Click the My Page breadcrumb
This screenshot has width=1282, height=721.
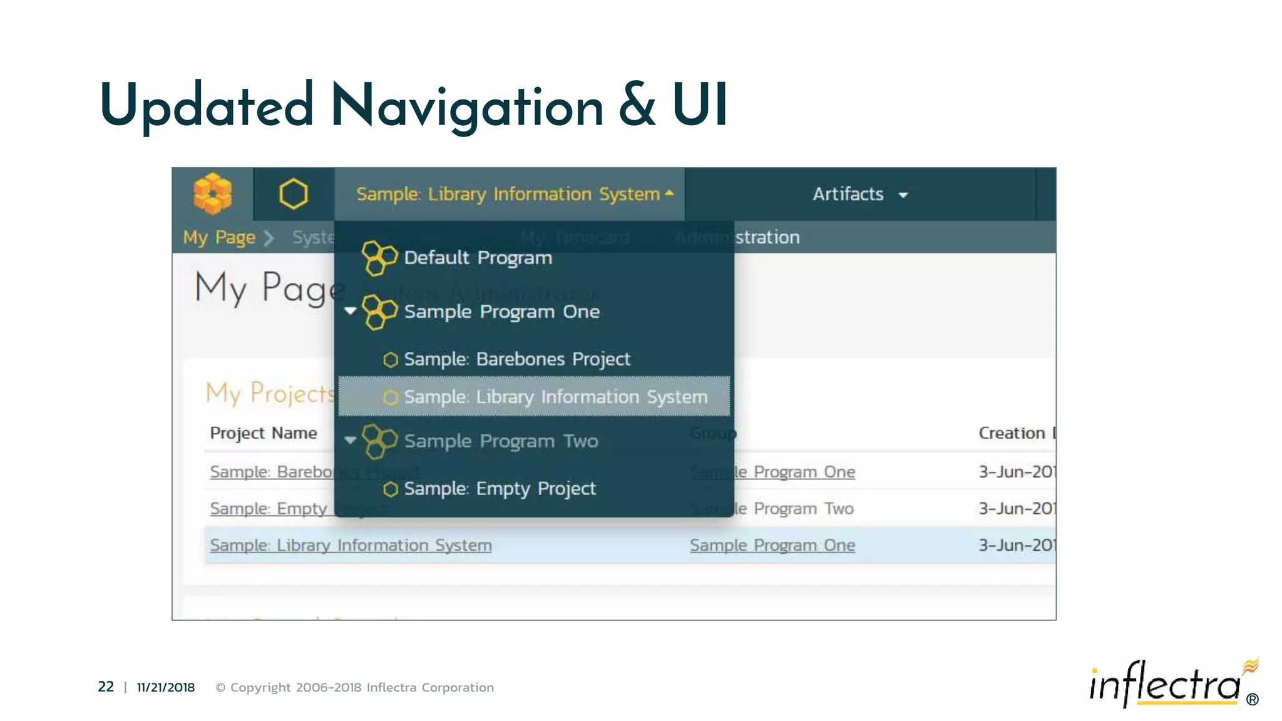pos(219,237)
